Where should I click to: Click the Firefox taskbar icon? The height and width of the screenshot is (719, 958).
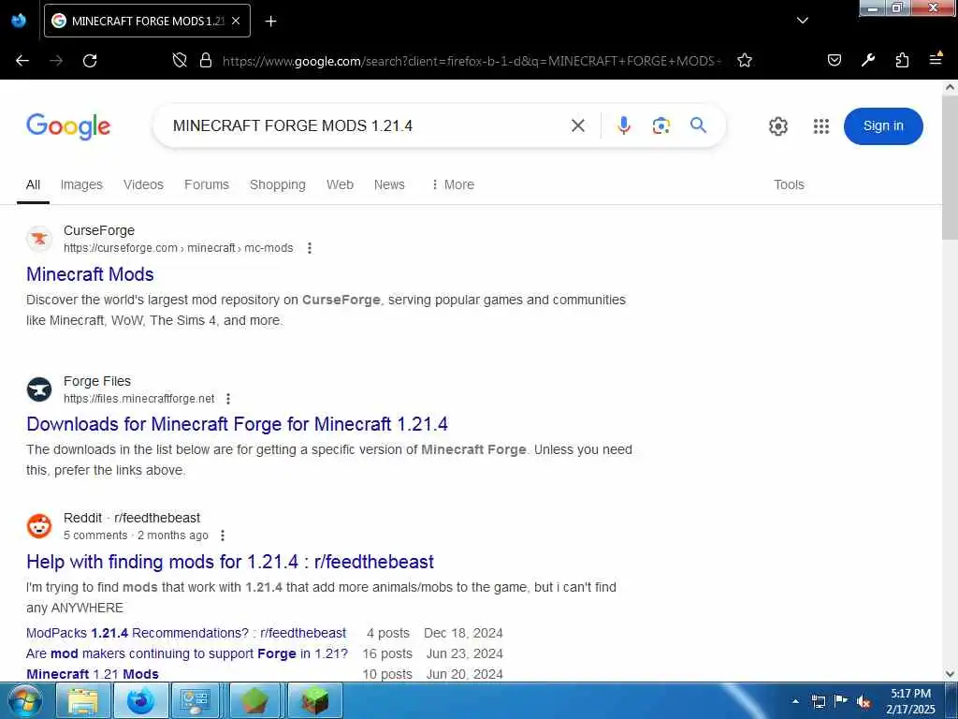pos(140,701)
